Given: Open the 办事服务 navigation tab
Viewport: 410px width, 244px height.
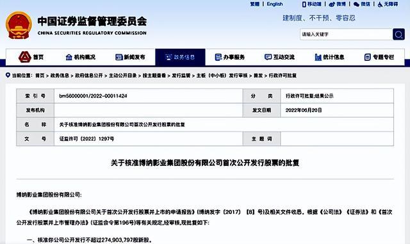Looking at the screenshot, I should point(229,57).
